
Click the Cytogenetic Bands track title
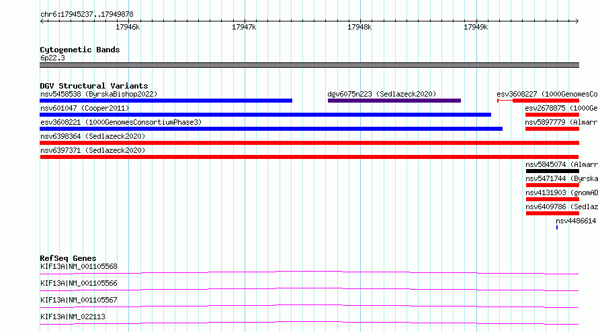tap(80, 50)
